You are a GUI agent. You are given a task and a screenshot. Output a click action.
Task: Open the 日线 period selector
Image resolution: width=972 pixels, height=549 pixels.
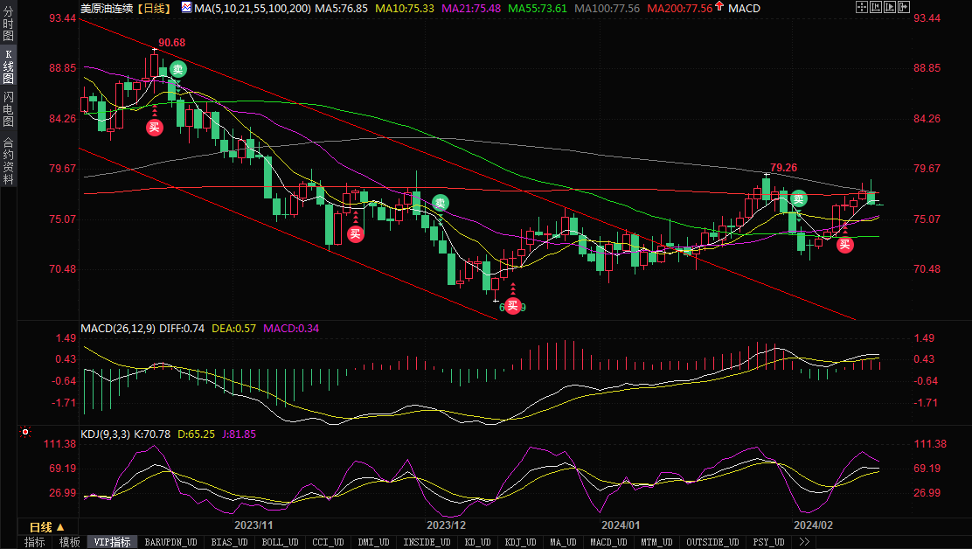click(46, 527)
